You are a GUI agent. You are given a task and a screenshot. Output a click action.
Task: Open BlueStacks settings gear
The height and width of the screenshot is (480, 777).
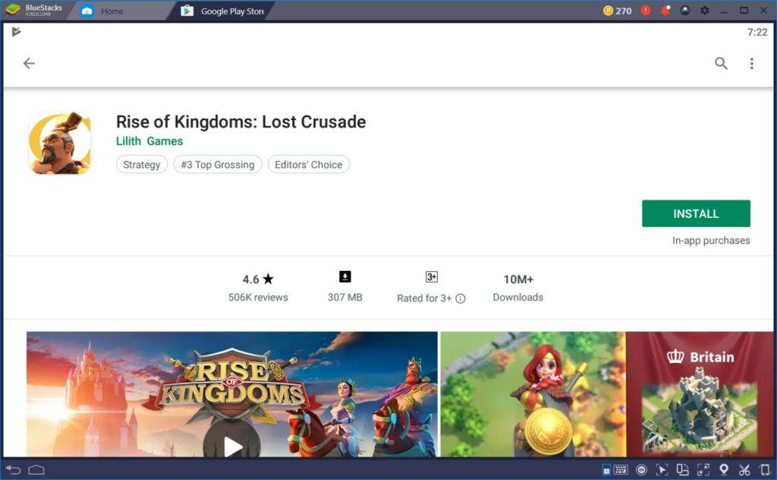click(704, 10)
